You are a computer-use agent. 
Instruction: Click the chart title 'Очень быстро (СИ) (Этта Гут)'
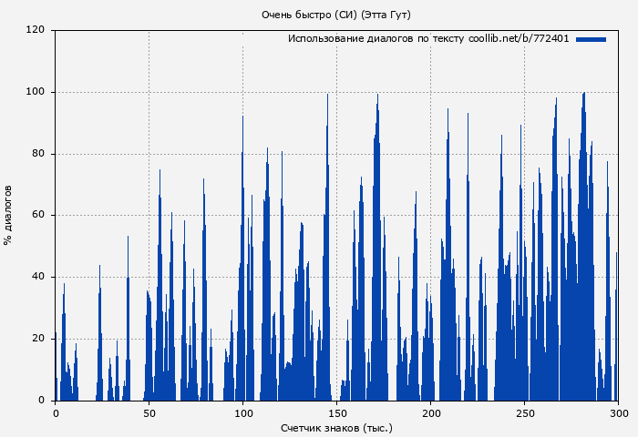coord(335,15)
